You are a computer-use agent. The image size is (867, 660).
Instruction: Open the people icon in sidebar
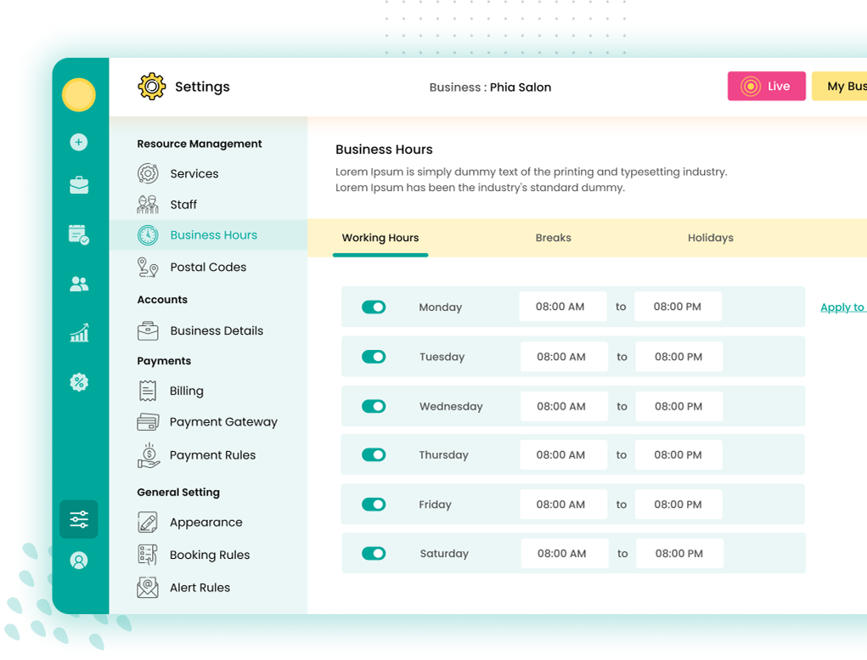[79, 285]
